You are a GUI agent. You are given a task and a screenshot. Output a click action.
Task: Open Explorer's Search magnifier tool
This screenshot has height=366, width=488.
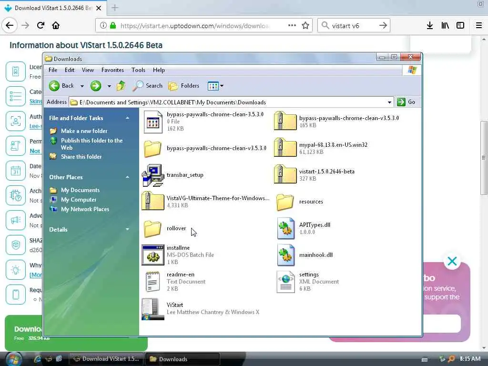(x=148, y=86)
